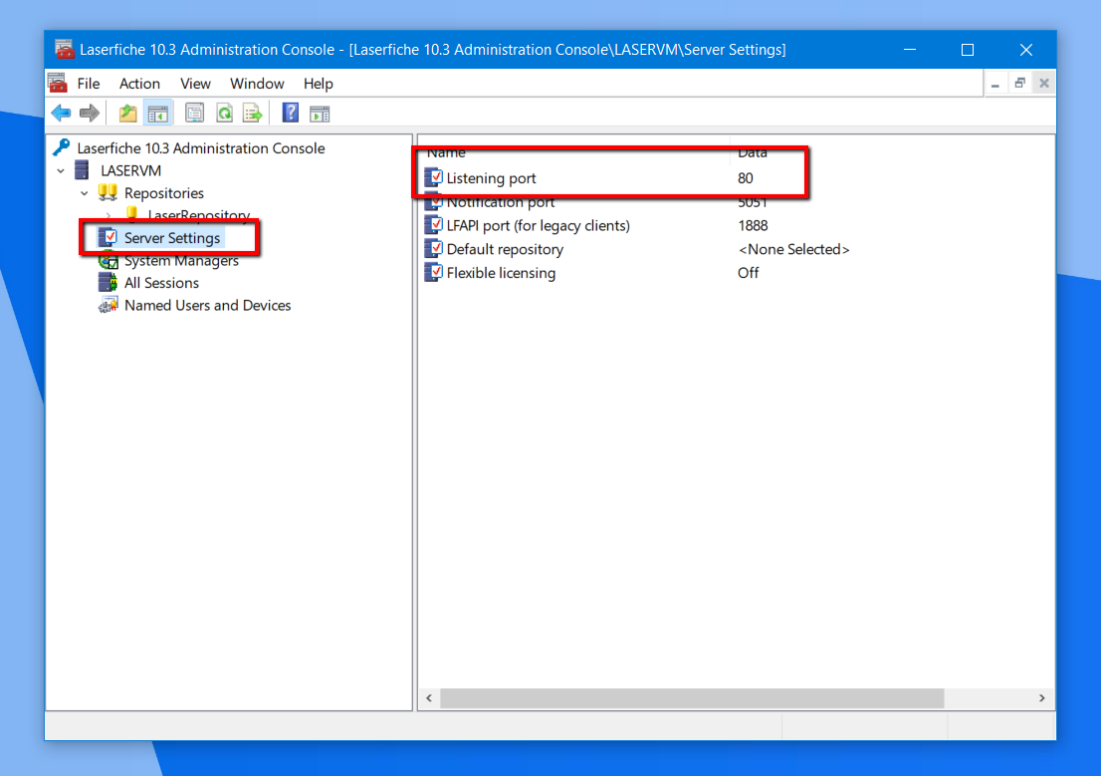Screen dimensions: 1101x776
Task: Select the All Sessions tree item
Action: click(161, 283)
